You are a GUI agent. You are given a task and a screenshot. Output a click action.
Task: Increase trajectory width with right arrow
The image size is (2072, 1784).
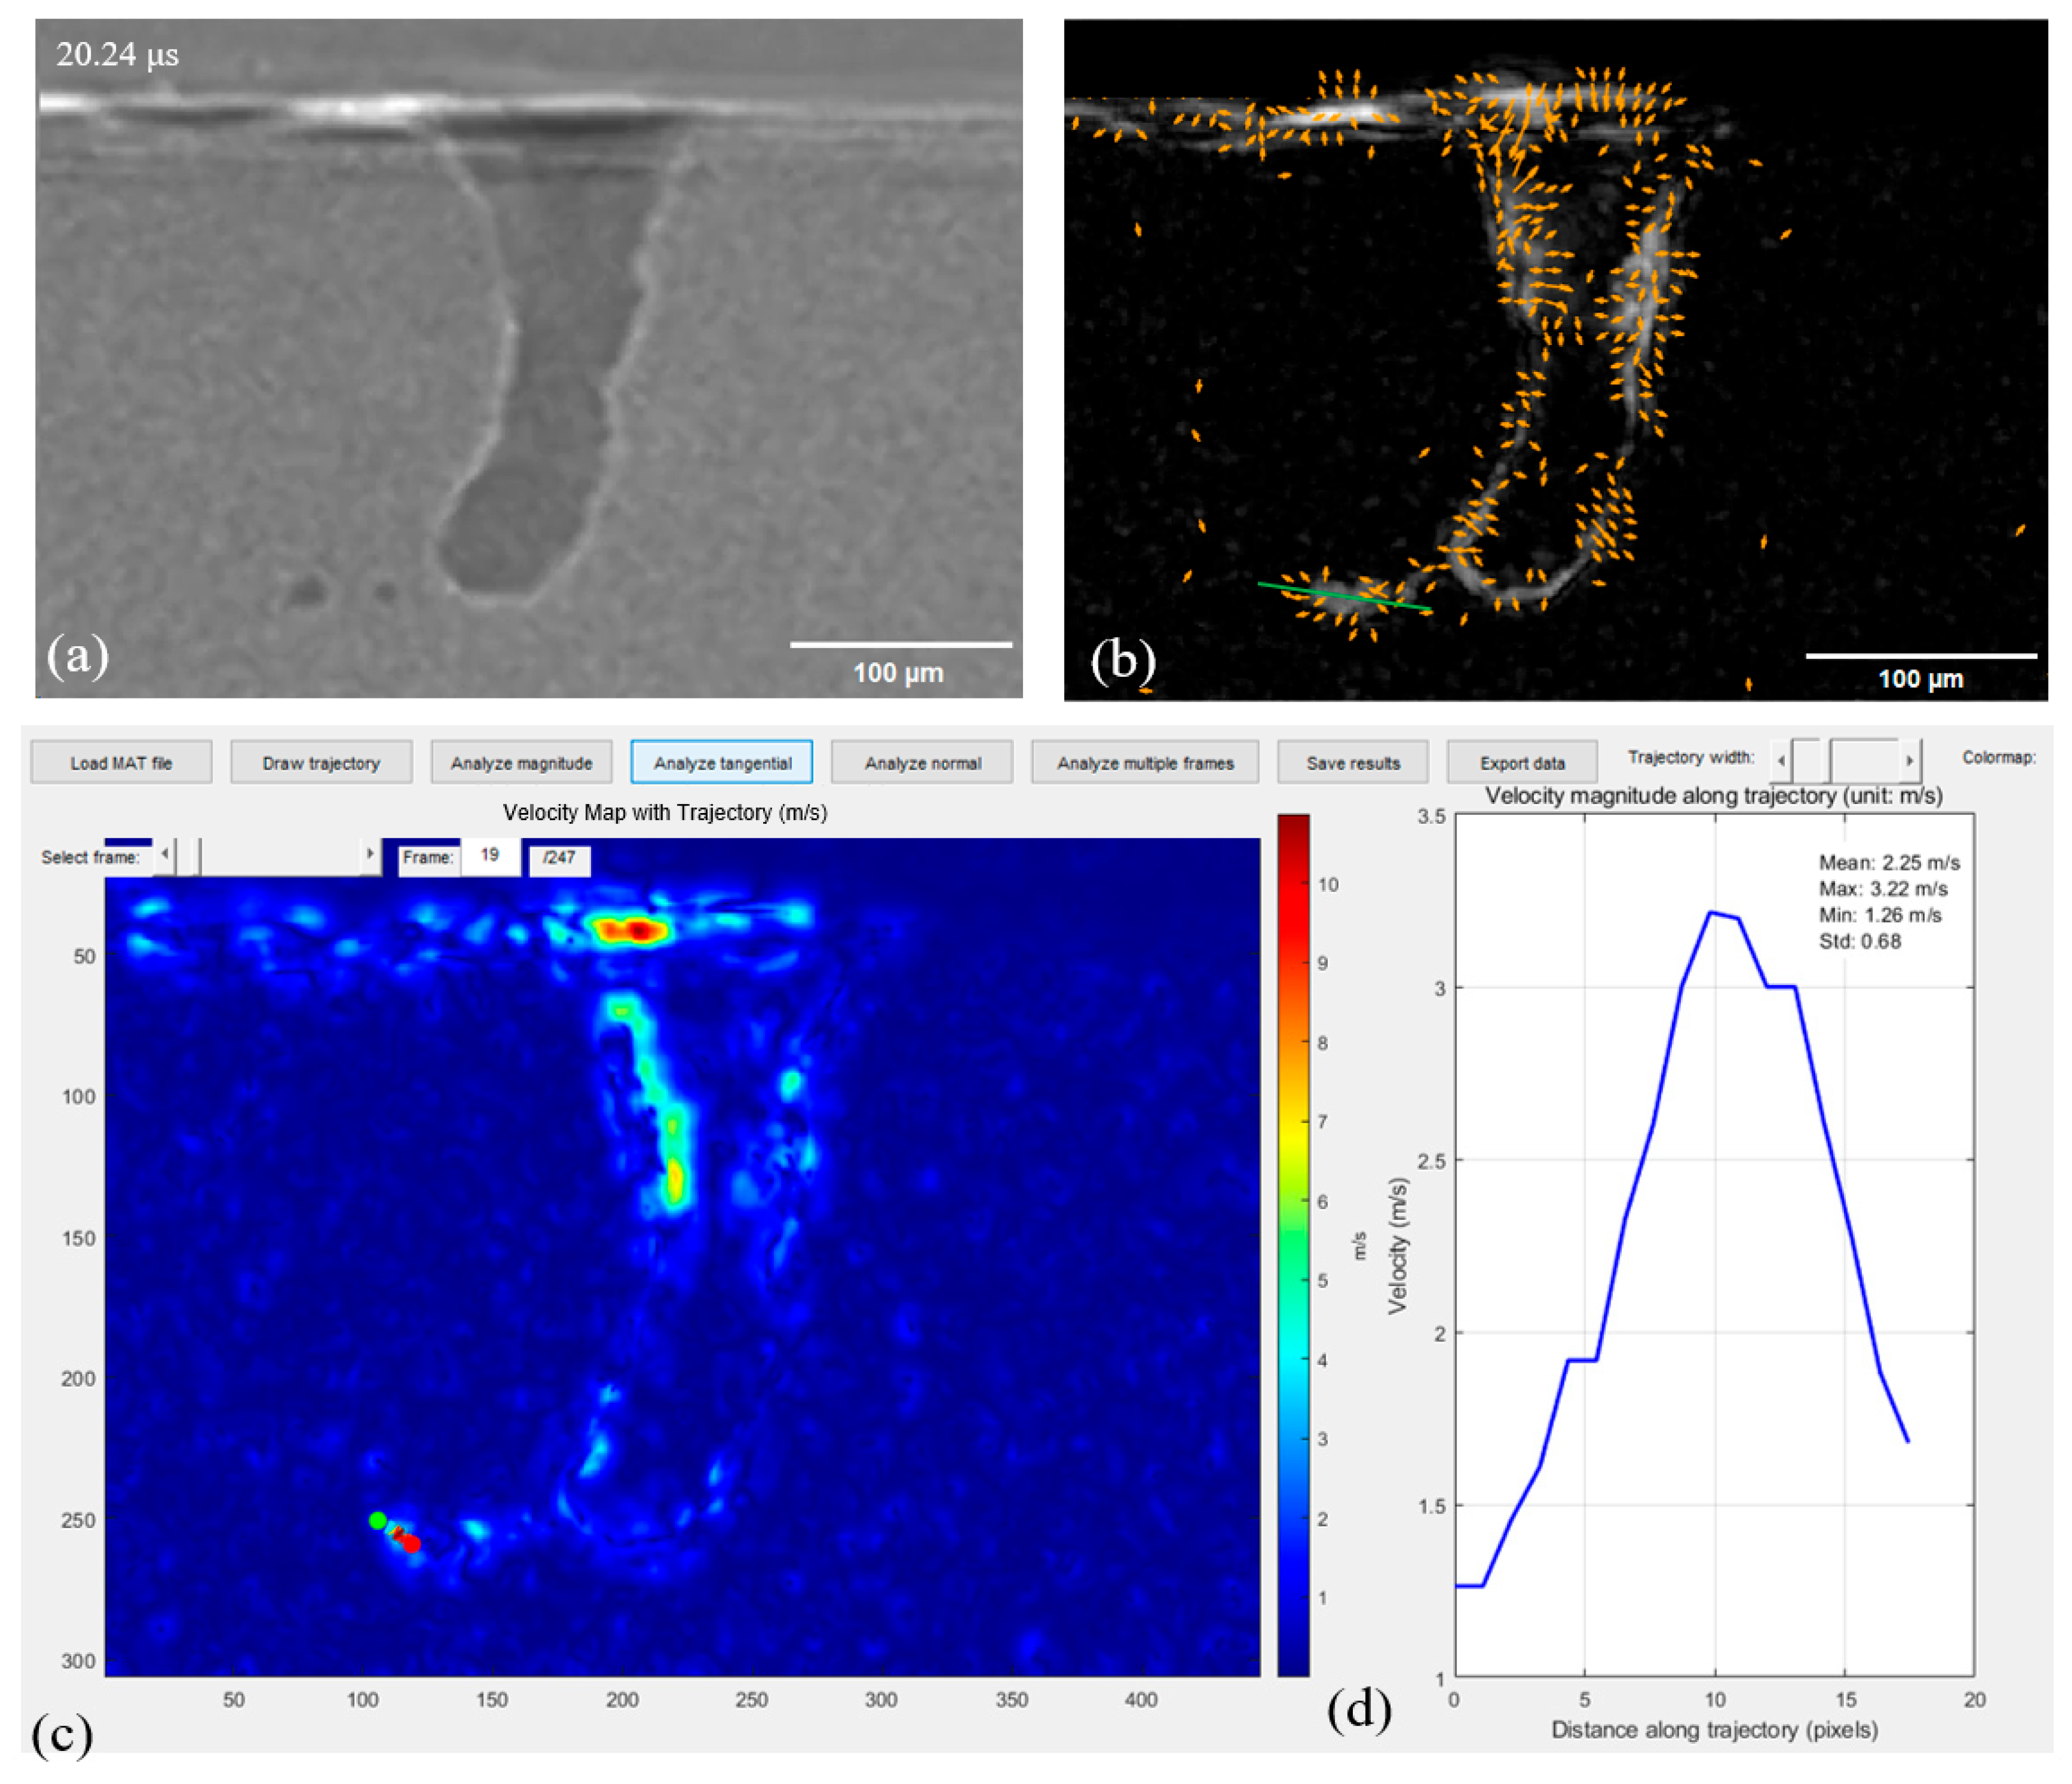[x=1910, y=761]
